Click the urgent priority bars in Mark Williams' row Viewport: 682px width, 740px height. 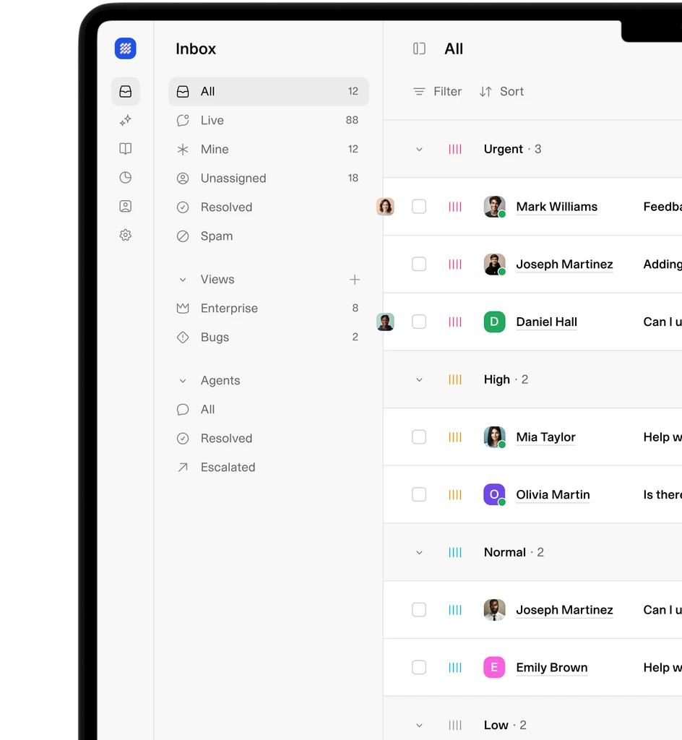[x=455, y=207]
